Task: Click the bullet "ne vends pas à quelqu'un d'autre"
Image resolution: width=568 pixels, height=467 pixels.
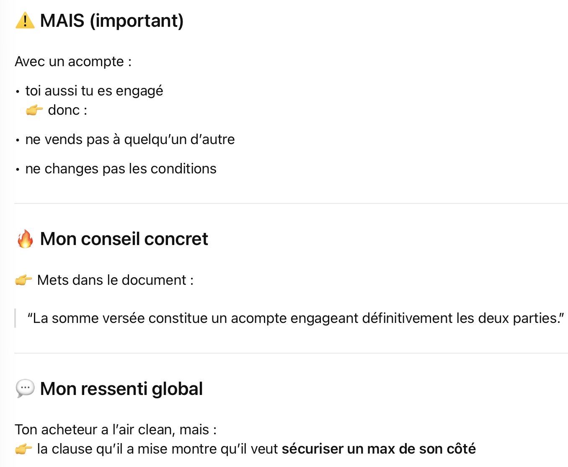Action: pyautogui.click(x=130, y=139)
